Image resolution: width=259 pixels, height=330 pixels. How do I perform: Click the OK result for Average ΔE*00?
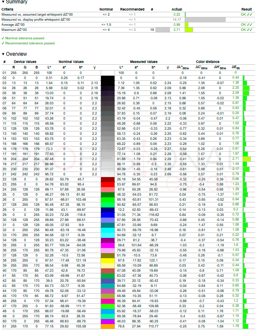[246, 25]
